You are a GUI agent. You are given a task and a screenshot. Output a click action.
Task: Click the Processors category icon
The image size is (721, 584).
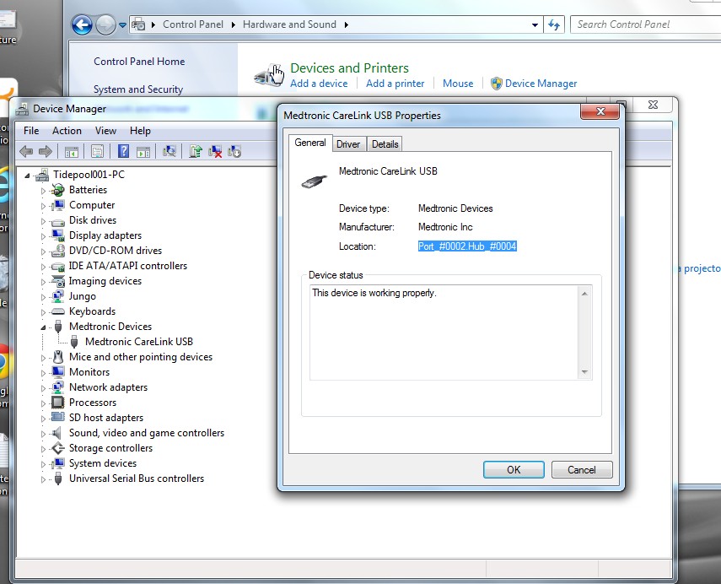pyautogui.click(x=58, y=403)
